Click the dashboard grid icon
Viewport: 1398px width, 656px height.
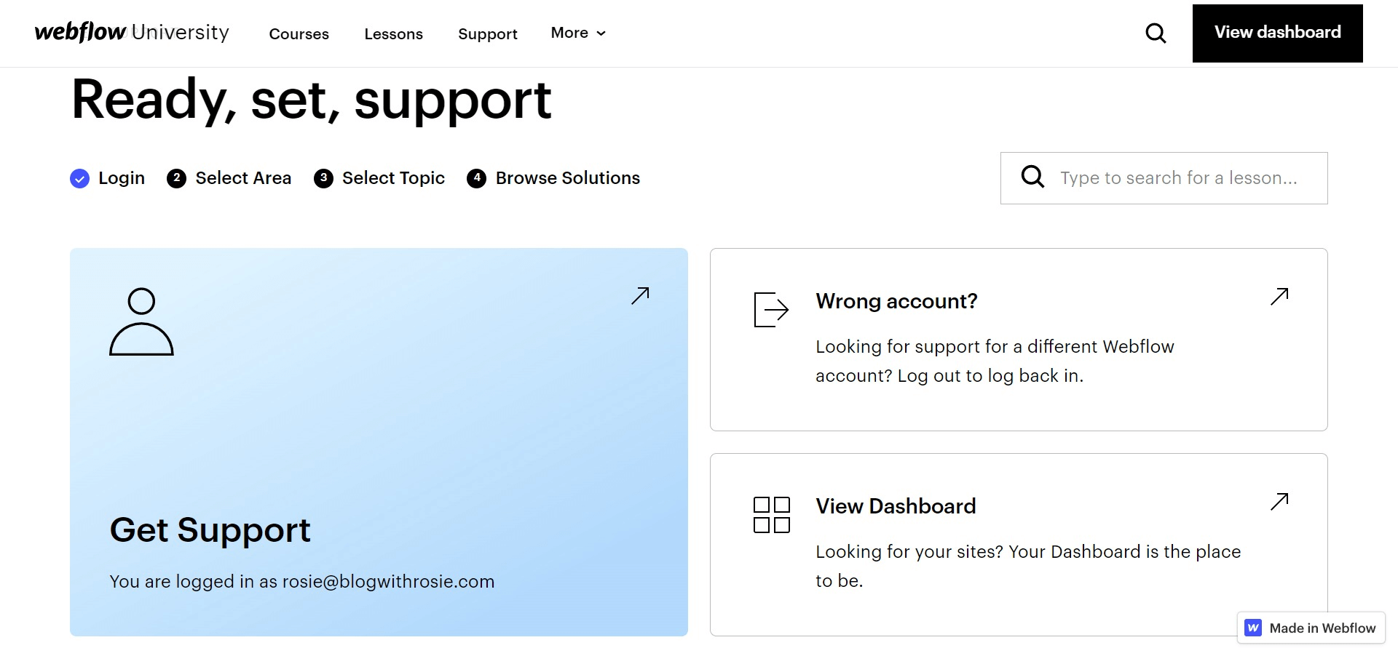[772, 515]
